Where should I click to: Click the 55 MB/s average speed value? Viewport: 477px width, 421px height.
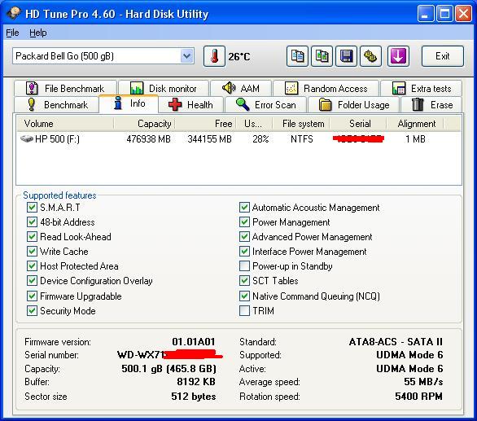[423, 381]
